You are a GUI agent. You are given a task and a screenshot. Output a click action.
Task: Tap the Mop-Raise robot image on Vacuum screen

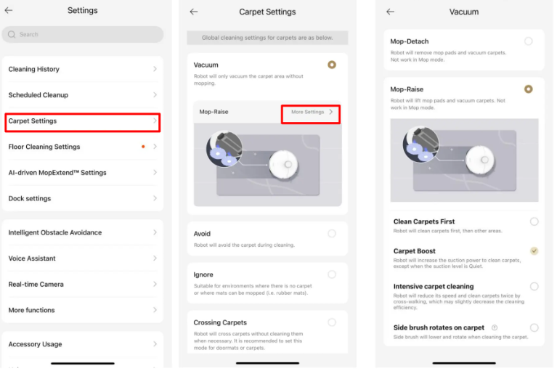pos(464,160)
